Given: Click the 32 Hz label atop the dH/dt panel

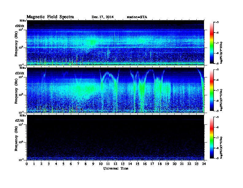Looking at the screenshot, I should click(x=22, y=21).
